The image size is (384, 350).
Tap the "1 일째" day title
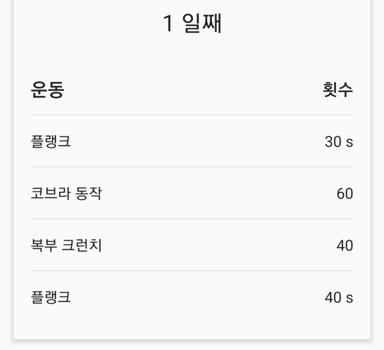pos(192,23)
